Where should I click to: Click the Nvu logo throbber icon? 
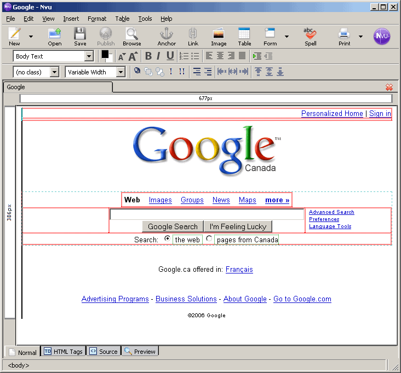point(382,36)
